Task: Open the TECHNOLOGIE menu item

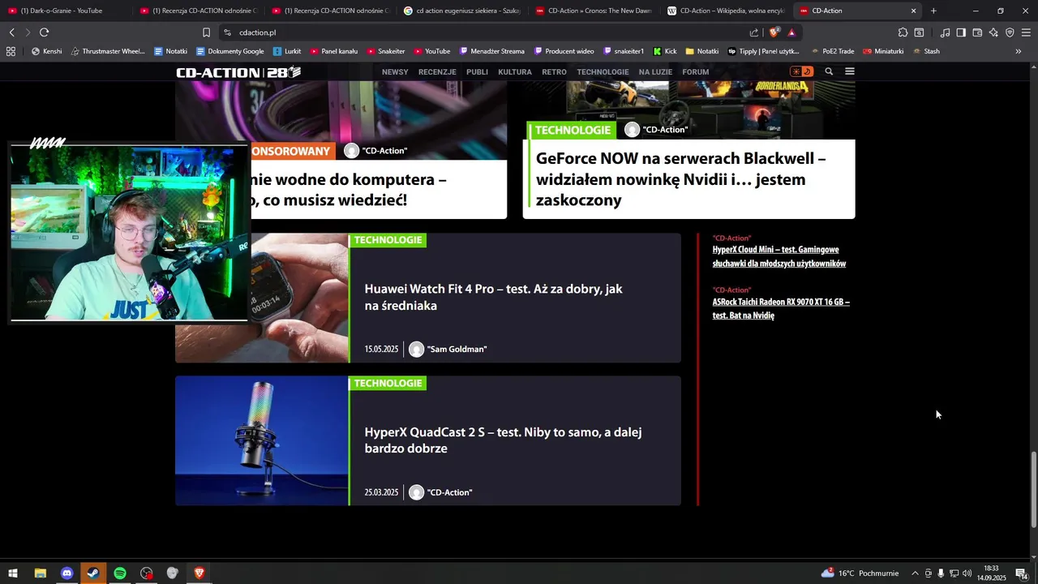Action: point(603,71)
